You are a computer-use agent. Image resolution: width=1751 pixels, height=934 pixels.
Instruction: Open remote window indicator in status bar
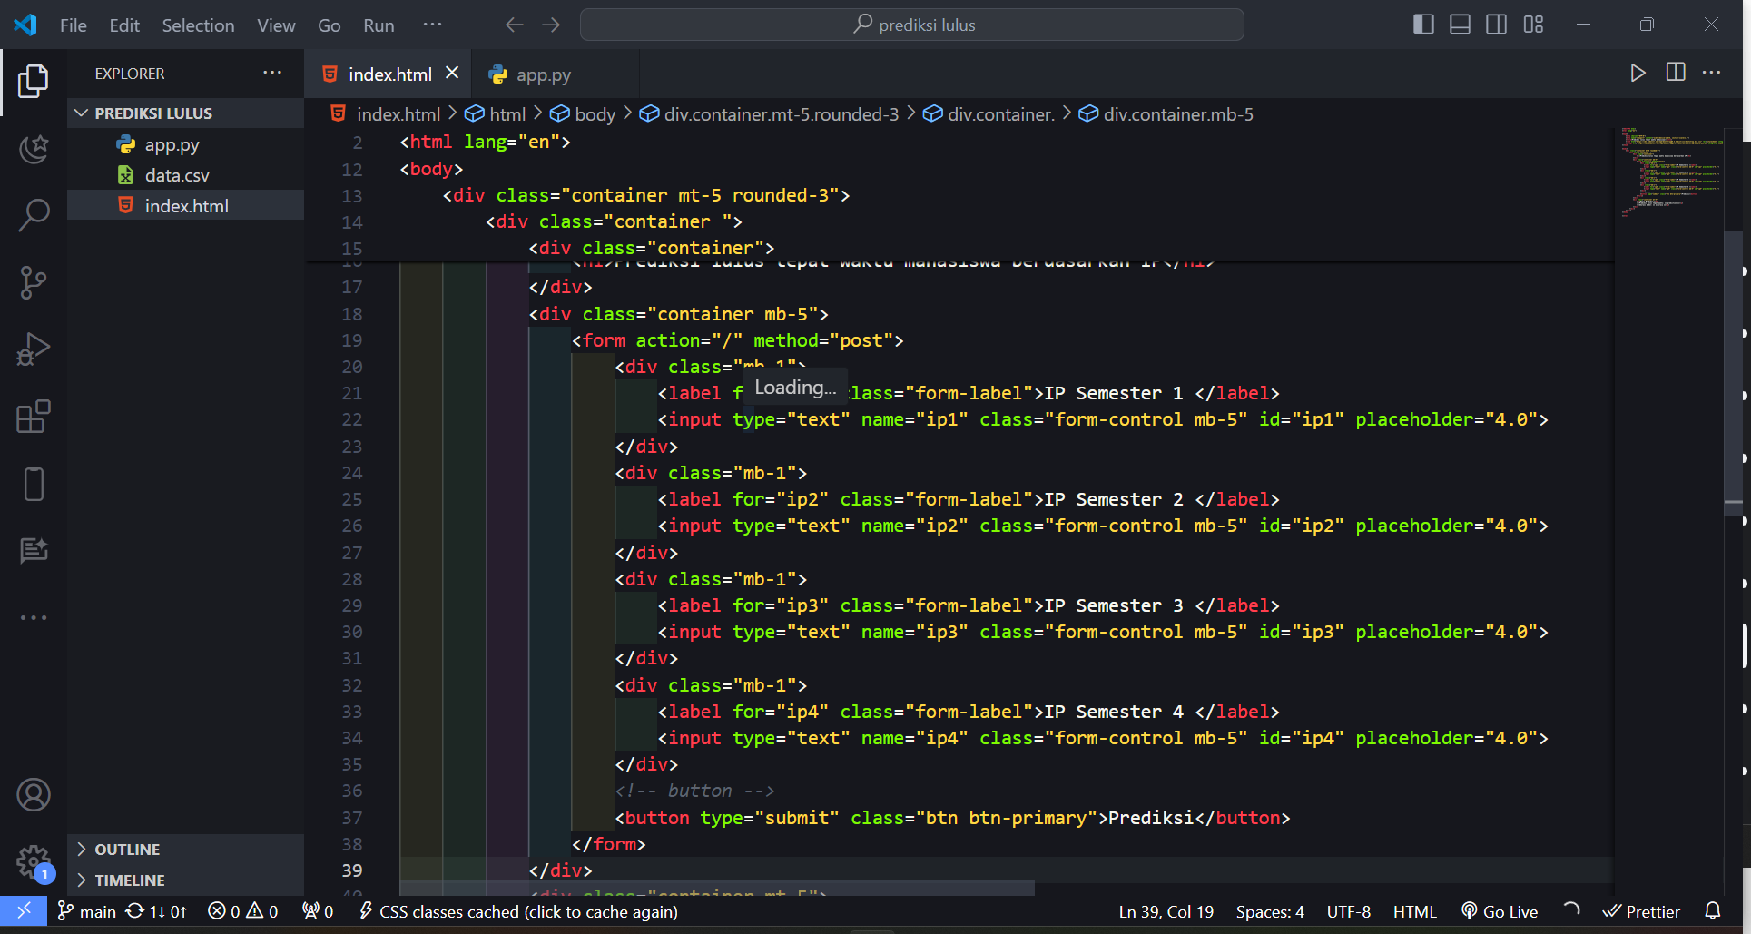(x=24, y=910)
